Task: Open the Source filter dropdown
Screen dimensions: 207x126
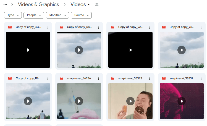Action: (x=81, y=15)
